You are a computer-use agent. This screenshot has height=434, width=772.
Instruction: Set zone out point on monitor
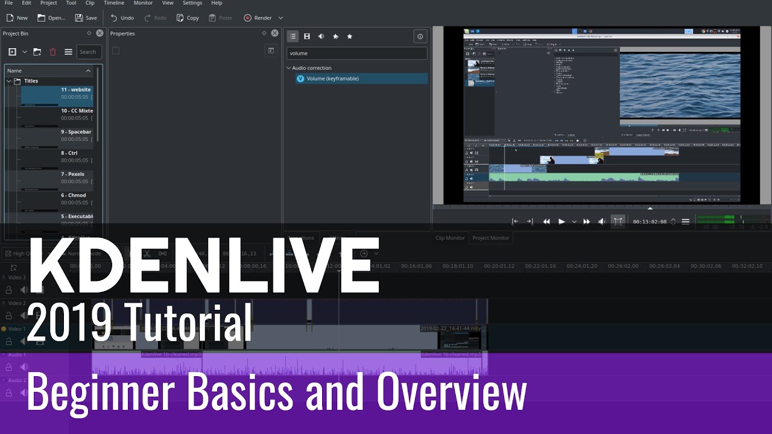[530, 222]
